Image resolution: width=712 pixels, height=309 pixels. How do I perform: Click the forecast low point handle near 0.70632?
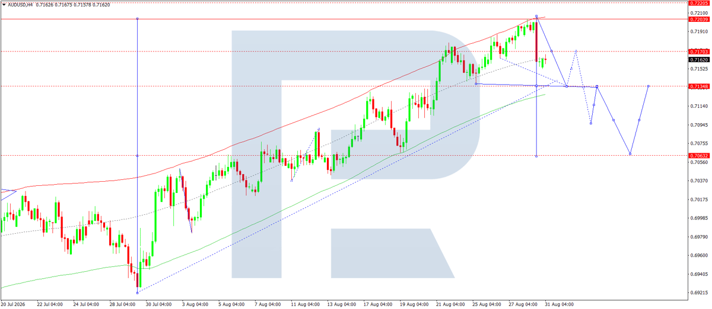630,154
